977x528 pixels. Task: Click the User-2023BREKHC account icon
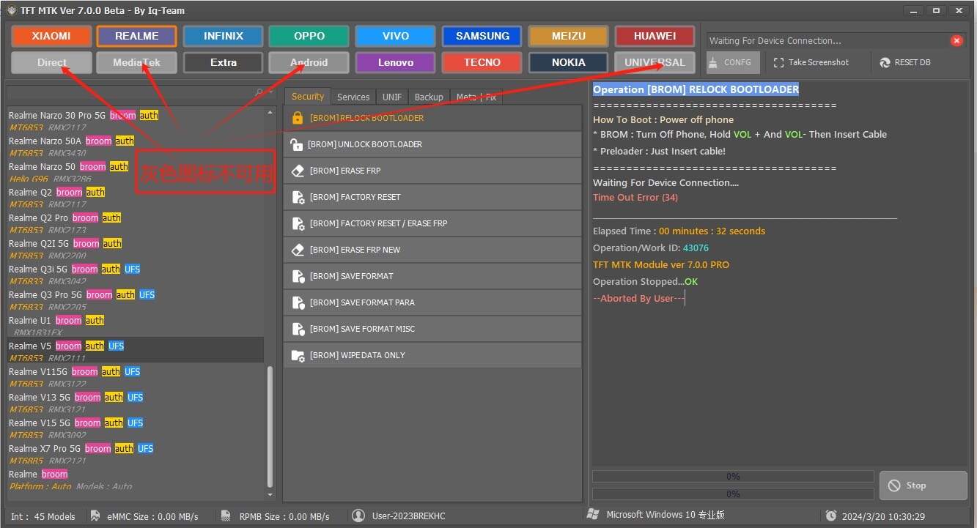(x=358, y=516)
